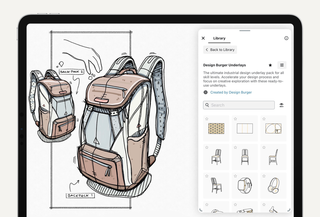This screenshot has width=320, height=217.
Task: Select the golden spiral underlay
Action: [273, 129]
